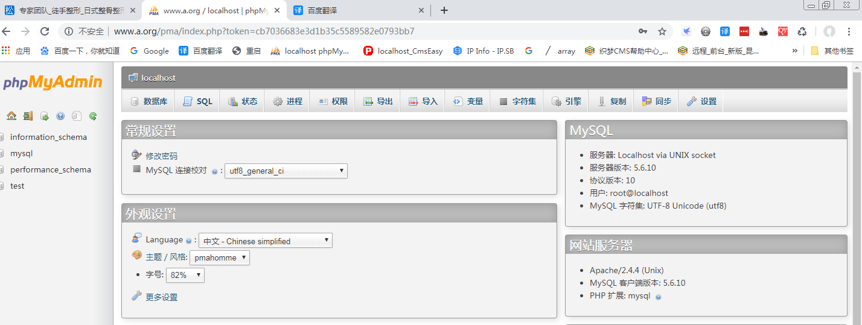Image resolution: width=862 pixels, height=325 pixels.
Task: Click 应用 apps shortcut in bookmarks bar
Action: [x=16, y=51]
